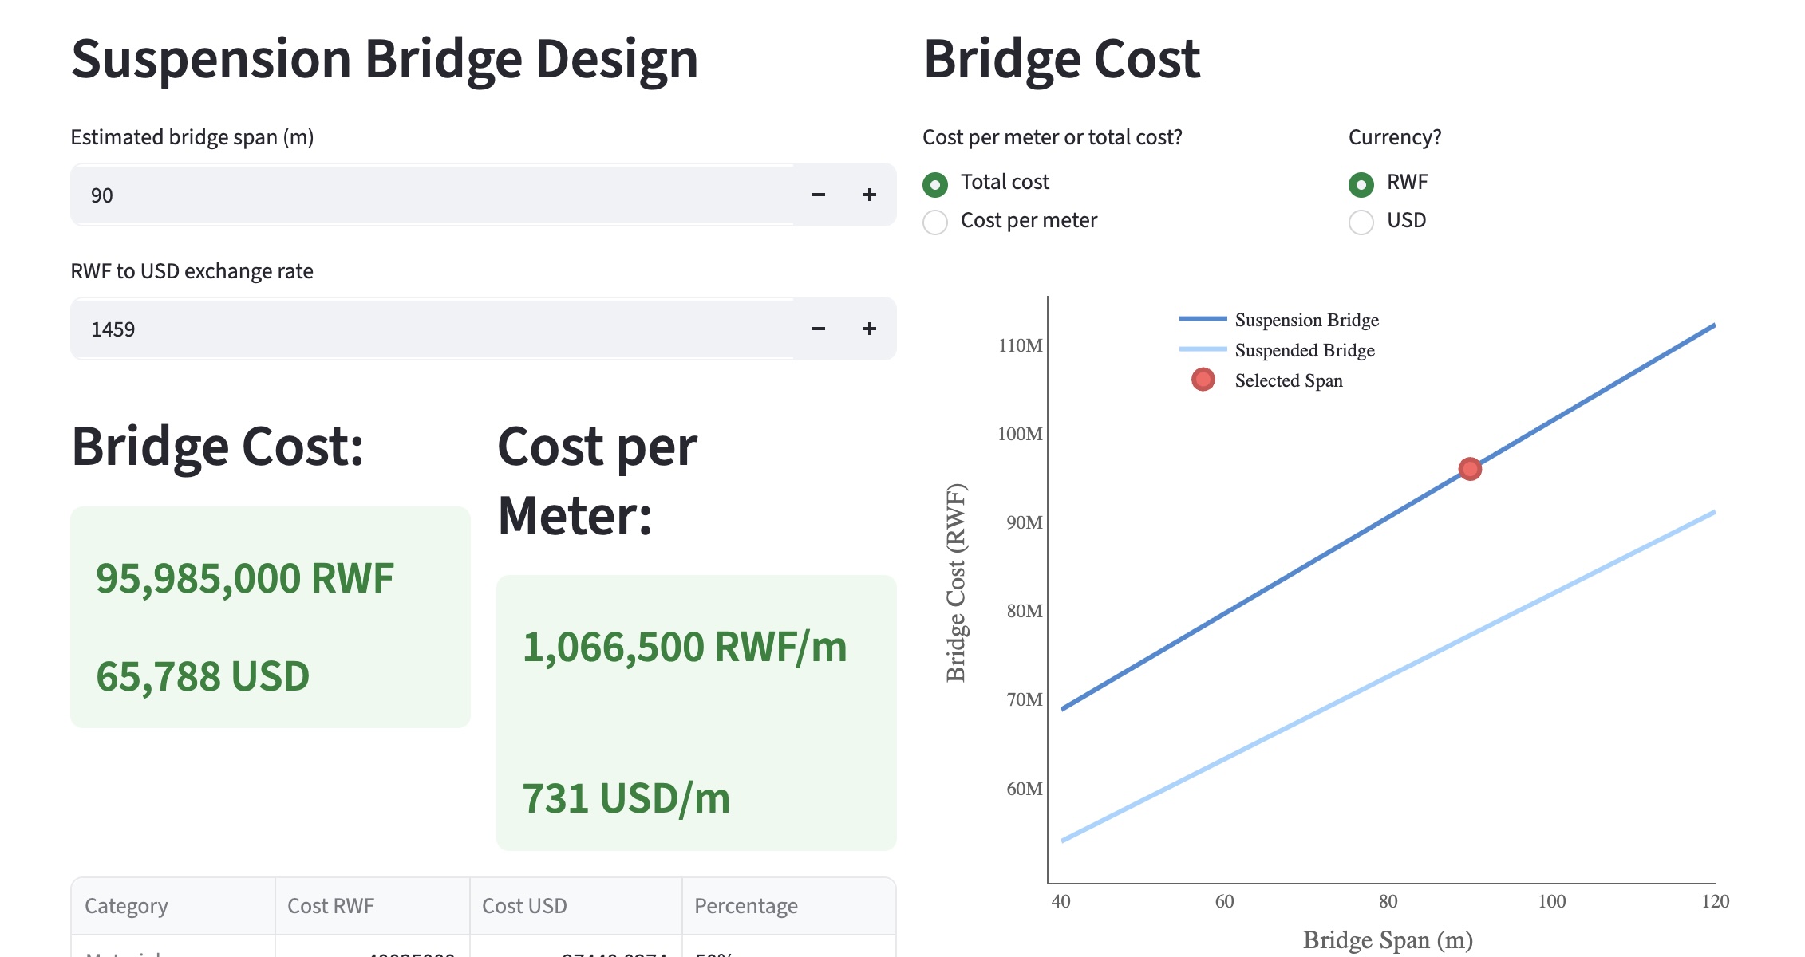Click the 110M y-axis tick label
This screenshot has width=1805, height=957.
pyautogui.click(x=1021, y=345)
